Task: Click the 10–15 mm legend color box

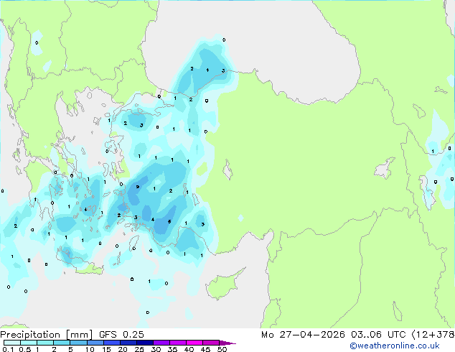Action: (95, 343)
